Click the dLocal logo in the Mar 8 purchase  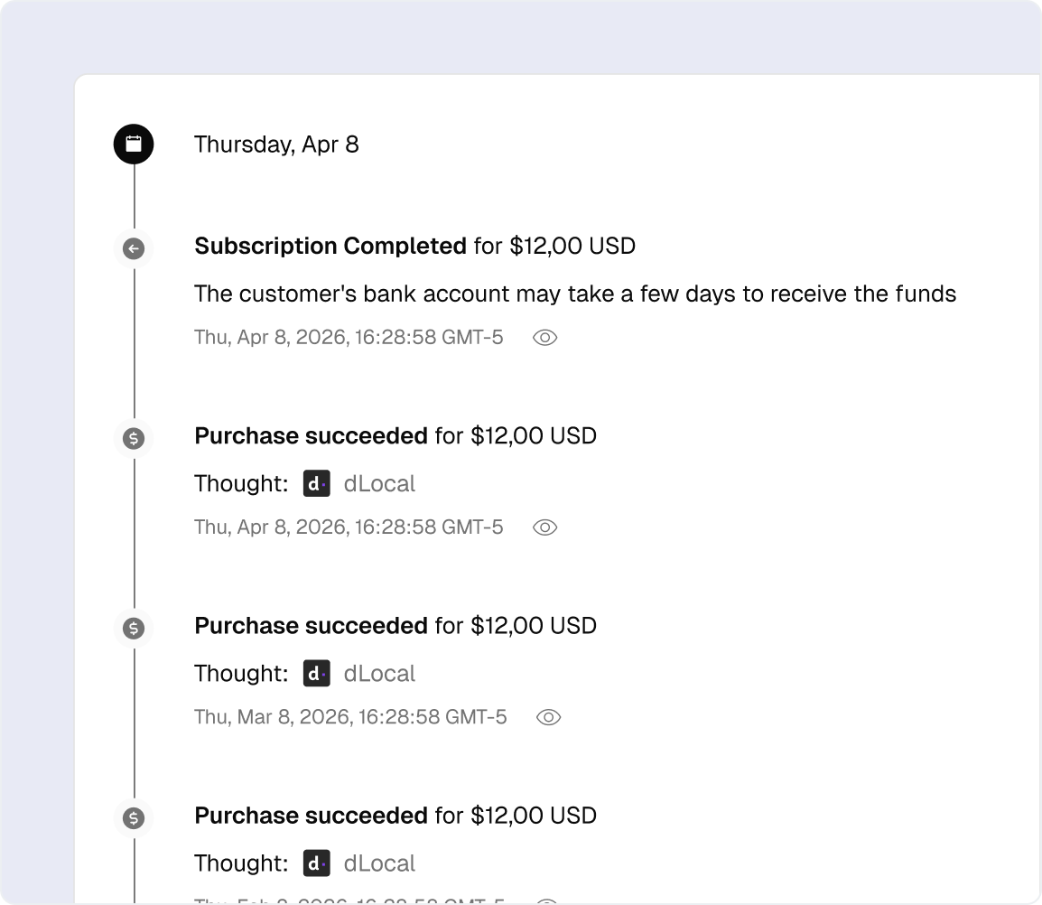(316, 674)
